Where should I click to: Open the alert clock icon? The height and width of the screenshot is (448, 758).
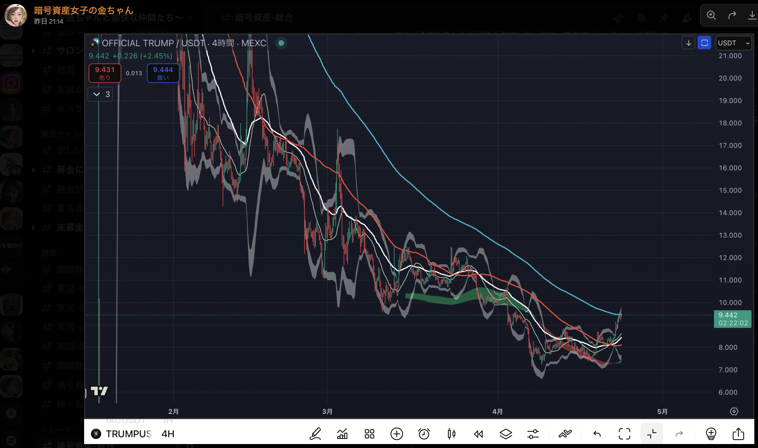click(x=424, y=434)
